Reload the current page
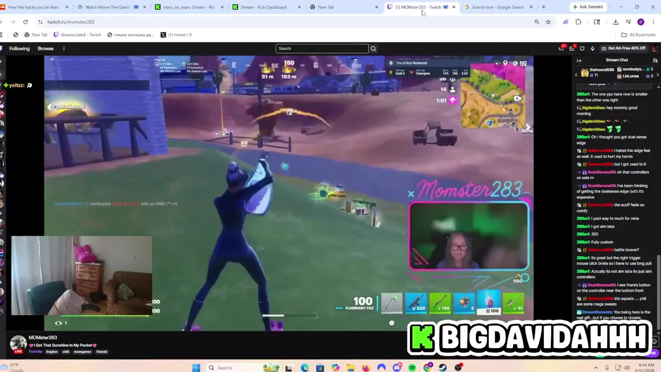 coord(25,22)
